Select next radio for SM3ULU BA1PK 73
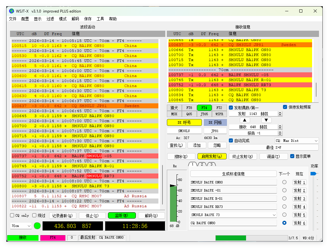 pyautogui.click(x=284, y=214)
